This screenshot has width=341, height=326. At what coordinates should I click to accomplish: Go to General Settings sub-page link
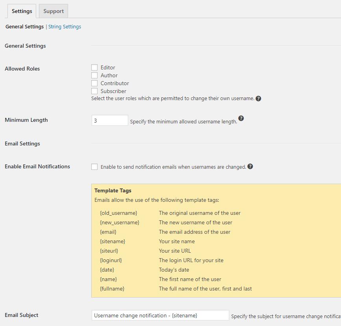(24, 27)
